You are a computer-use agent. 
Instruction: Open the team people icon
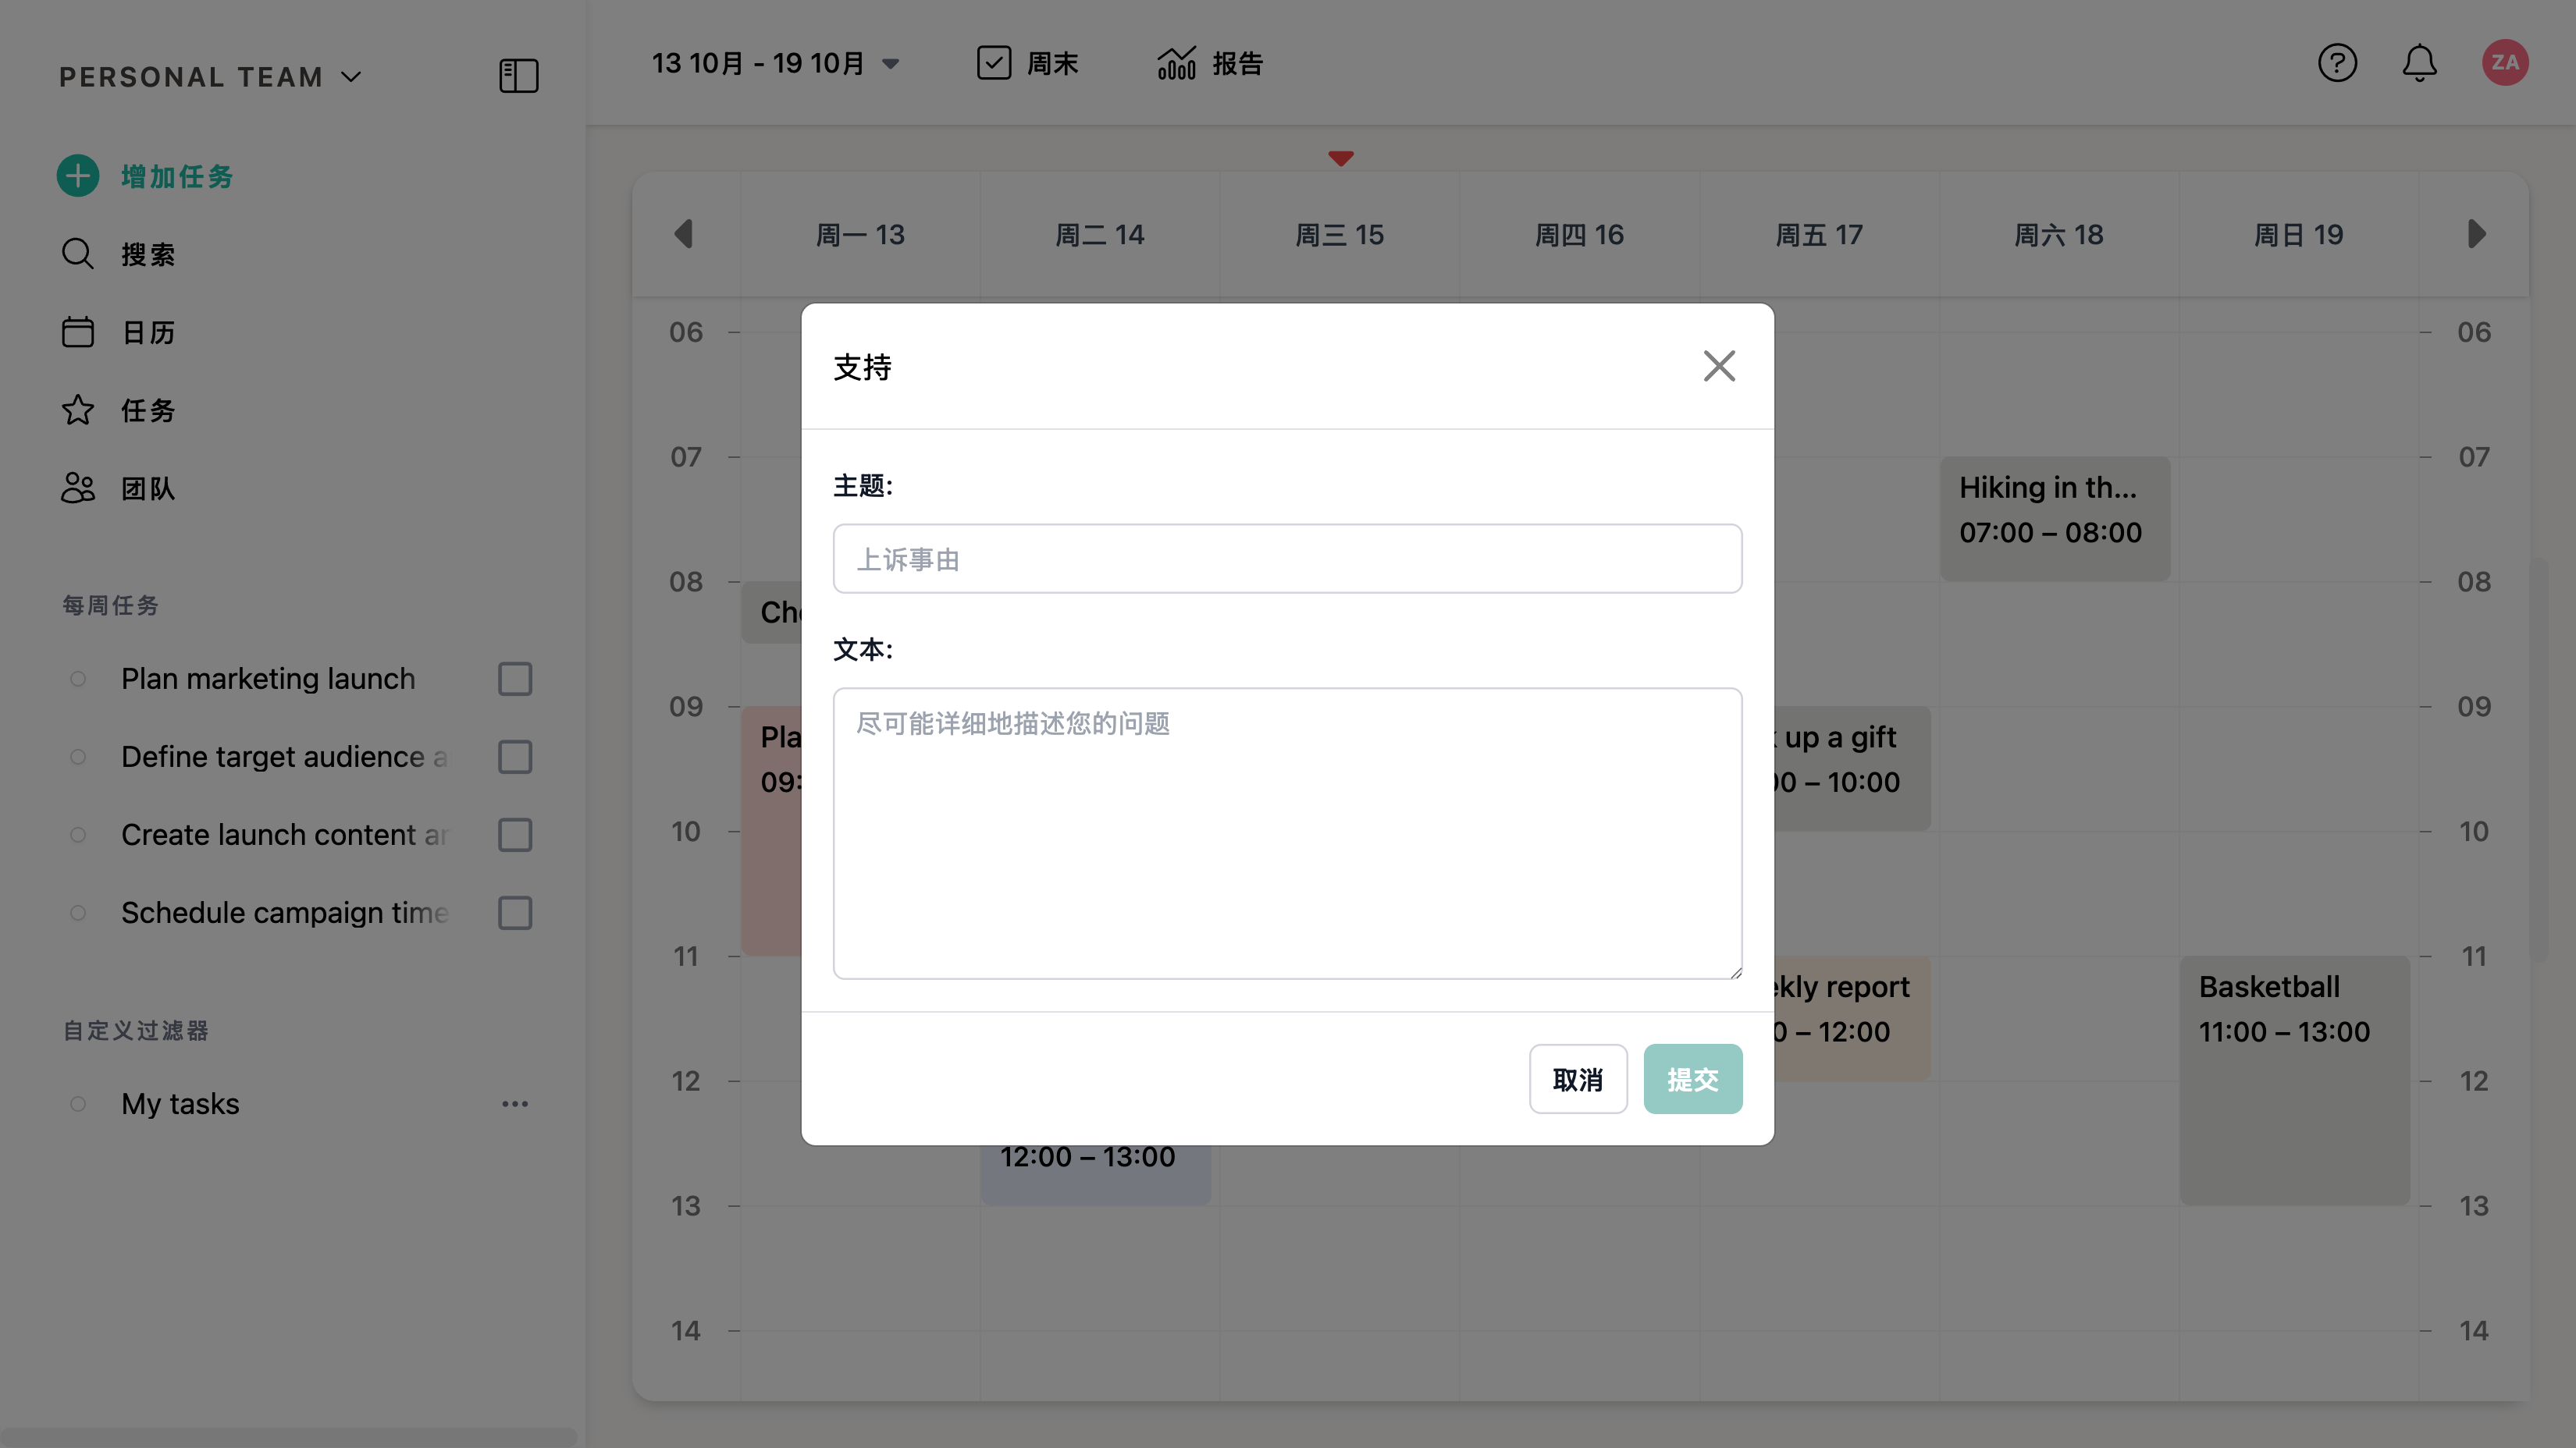point(78,488)
